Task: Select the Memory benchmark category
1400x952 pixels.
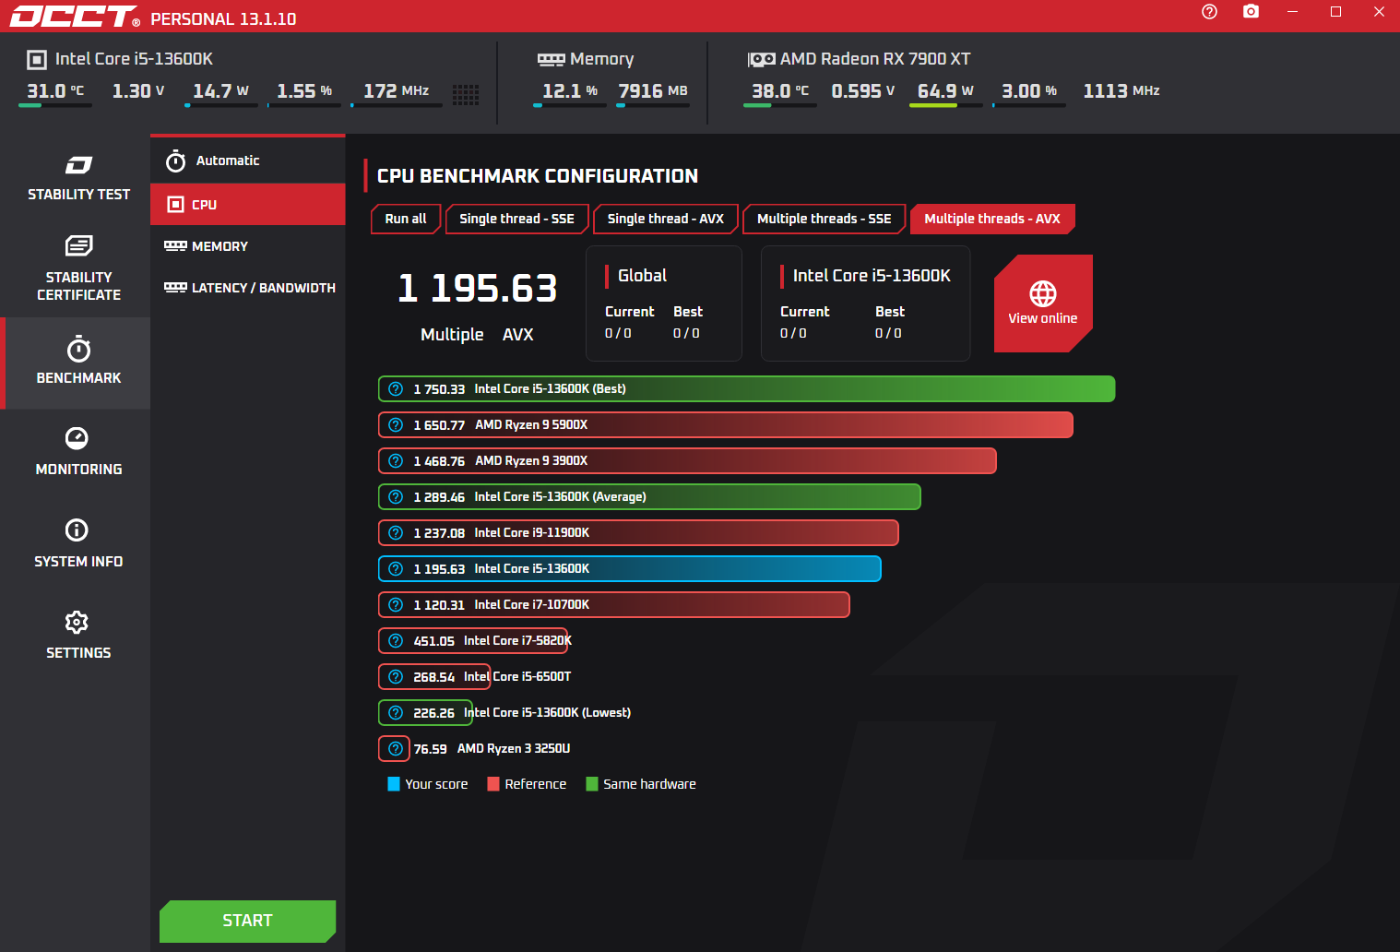Action: click(247, 246)
